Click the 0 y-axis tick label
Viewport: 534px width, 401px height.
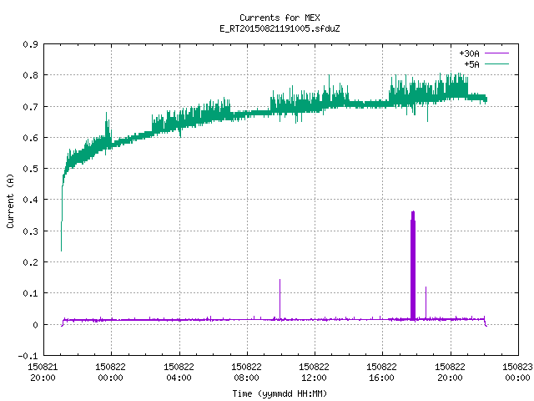35,325
